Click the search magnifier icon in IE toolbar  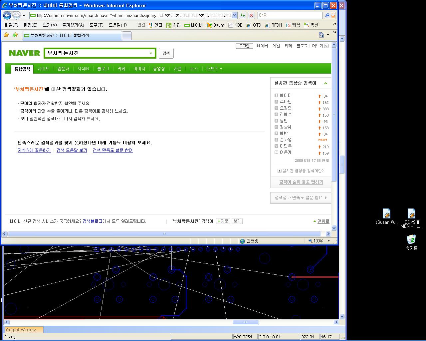click(x=327, y=15)
